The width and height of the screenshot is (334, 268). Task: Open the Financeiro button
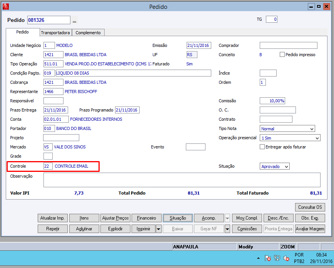(x=147, y=218)
